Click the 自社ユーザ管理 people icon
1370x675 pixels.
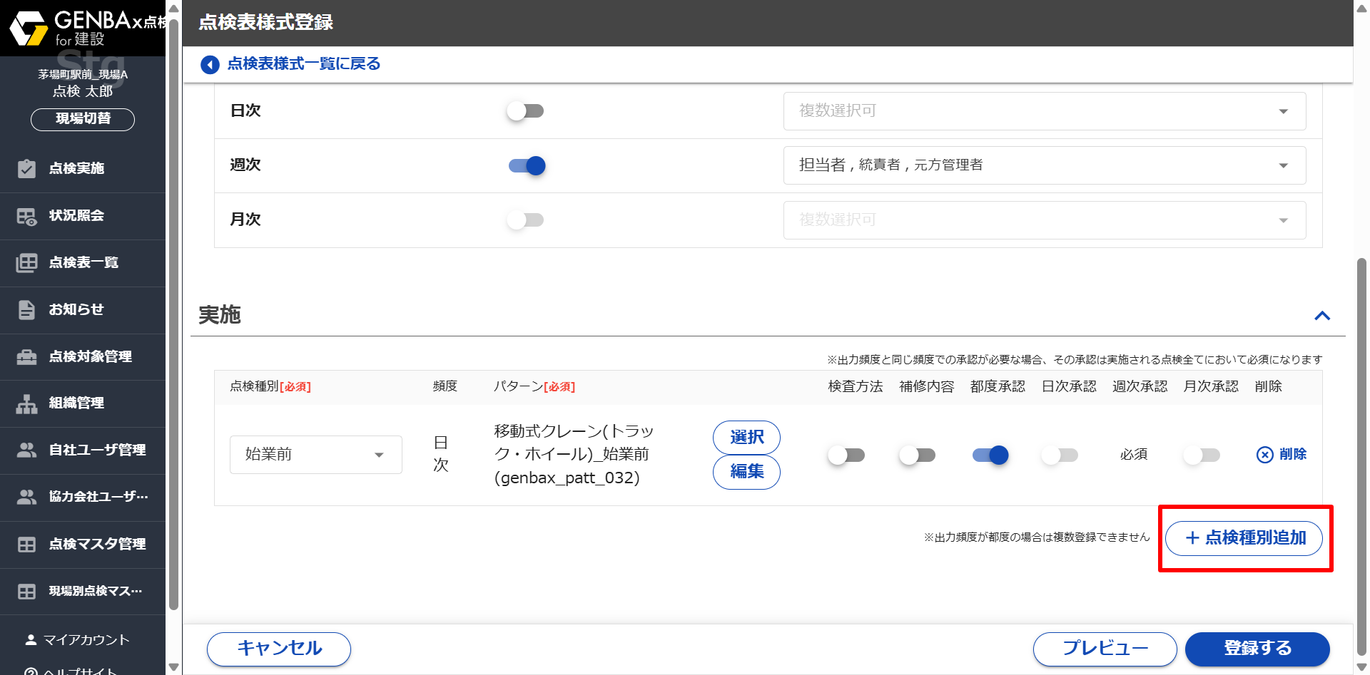pyautogui.click(x=26, y=450)
